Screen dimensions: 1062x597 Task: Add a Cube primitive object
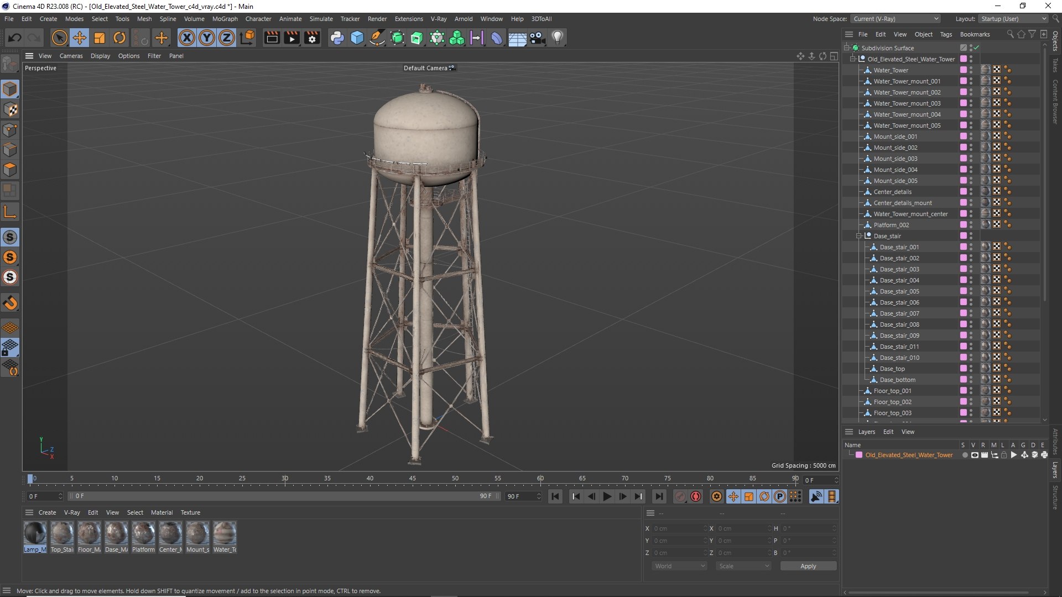tap(357, 38)
